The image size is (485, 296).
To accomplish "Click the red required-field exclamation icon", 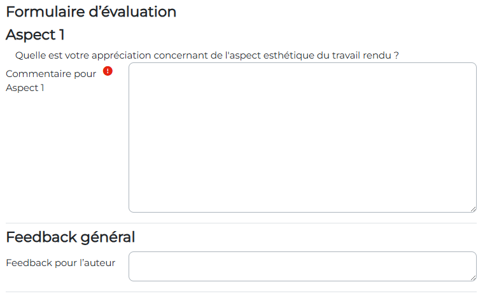I will tap(108, 72).
